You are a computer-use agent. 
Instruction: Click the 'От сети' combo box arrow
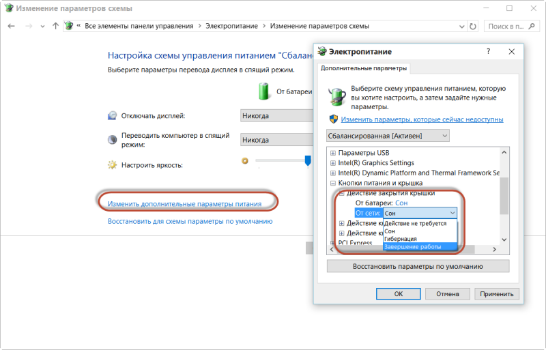[x=452, y=213]
